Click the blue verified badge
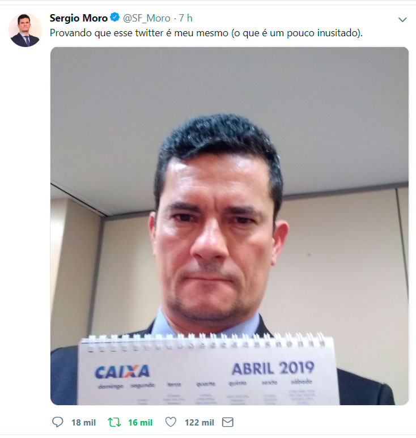 115,18
